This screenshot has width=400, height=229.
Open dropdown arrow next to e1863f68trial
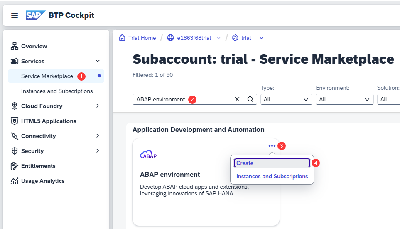(218, 38)
